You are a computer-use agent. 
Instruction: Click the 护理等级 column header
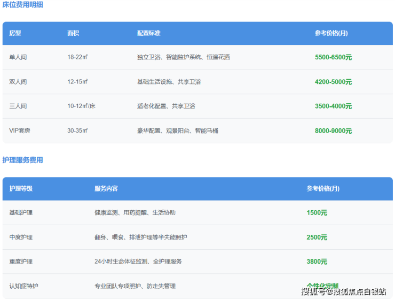21,189
